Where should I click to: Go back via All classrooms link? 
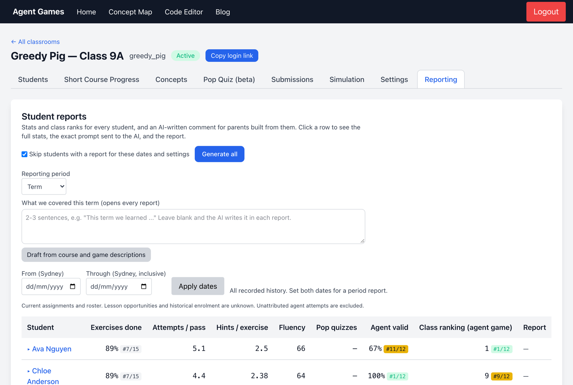(x=35, y=42)
